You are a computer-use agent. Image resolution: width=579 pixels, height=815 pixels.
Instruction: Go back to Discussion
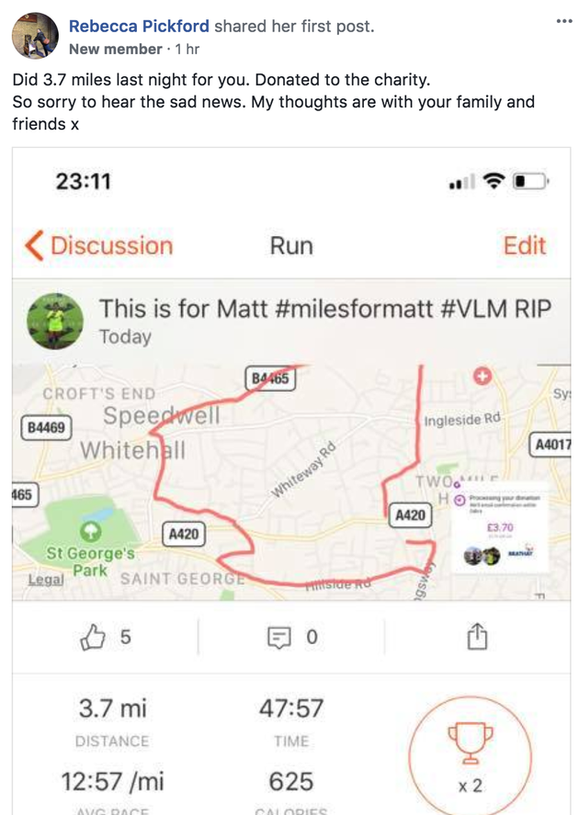point(98,245)
